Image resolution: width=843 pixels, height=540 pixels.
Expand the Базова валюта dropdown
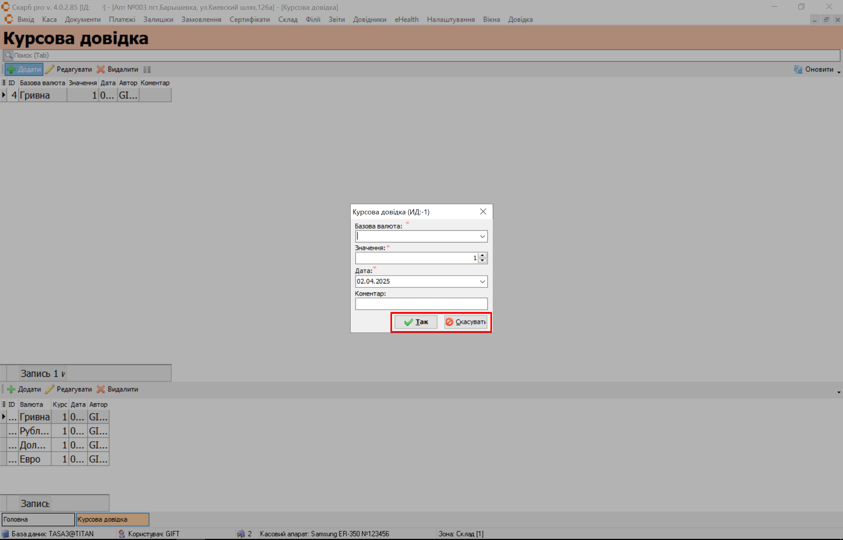pyautogui.click(x=482, y=237)
